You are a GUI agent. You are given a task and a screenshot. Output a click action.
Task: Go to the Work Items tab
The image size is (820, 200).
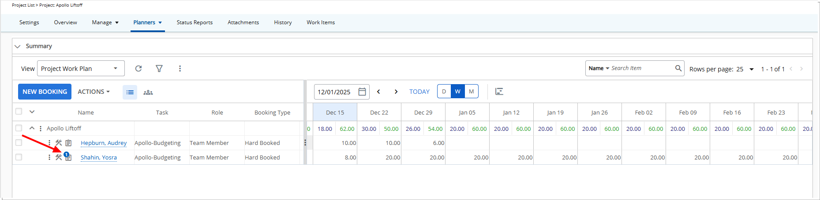pyautogui.click(x=321, y=22)
